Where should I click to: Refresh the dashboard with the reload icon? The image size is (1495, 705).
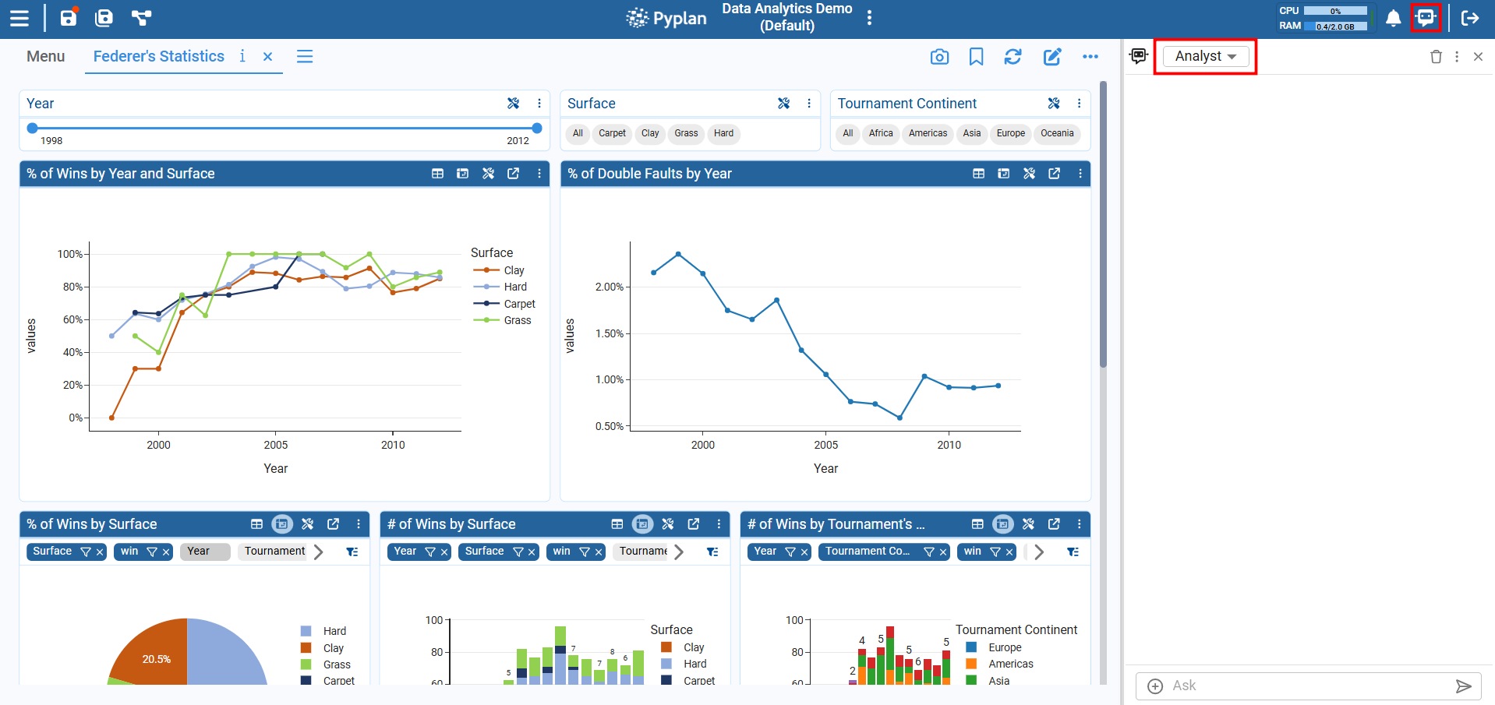(x=1013, y=57)
